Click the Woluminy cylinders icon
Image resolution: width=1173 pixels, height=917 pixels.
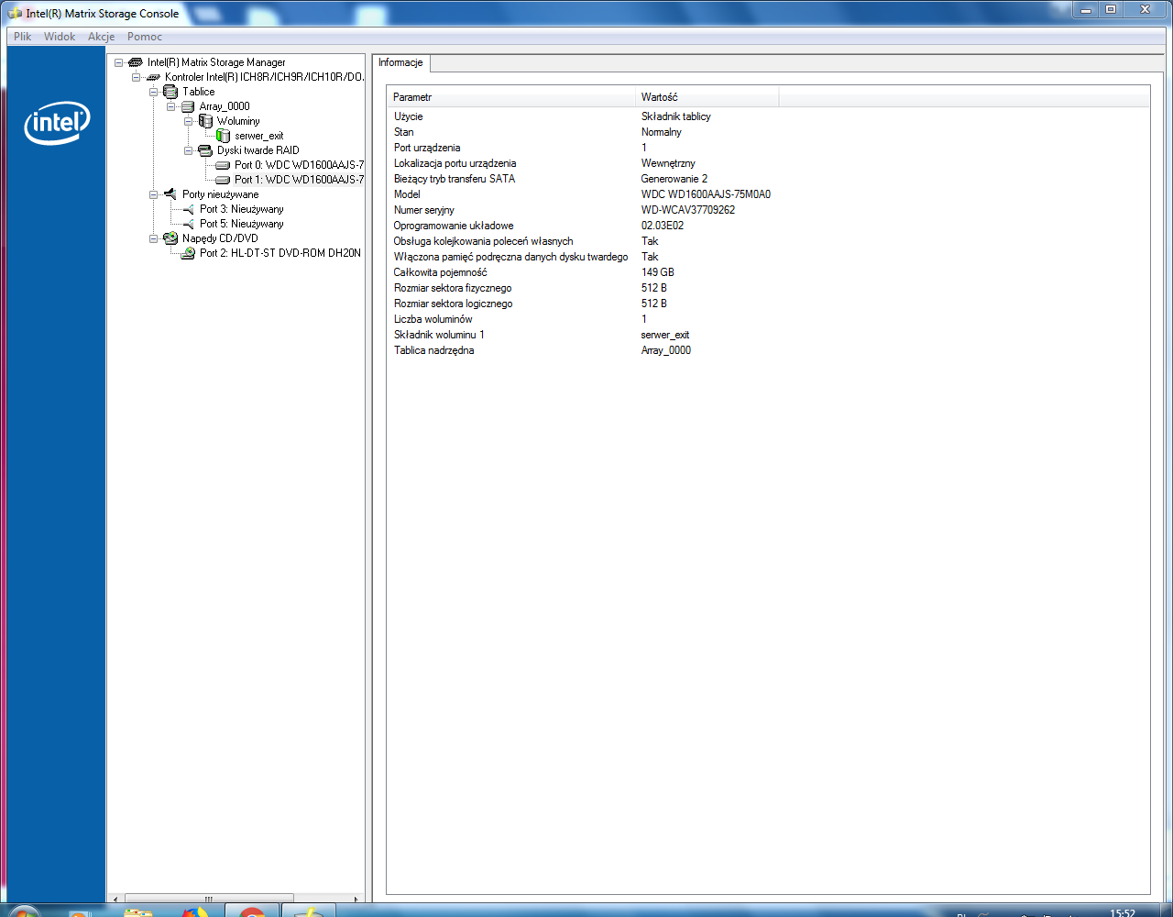[205, 121]
